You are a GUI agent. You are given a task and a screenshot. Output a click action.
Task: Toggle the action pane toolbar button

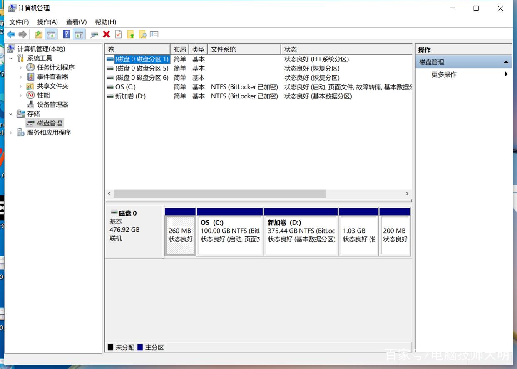pyautogui.click(x=79, y=34)
